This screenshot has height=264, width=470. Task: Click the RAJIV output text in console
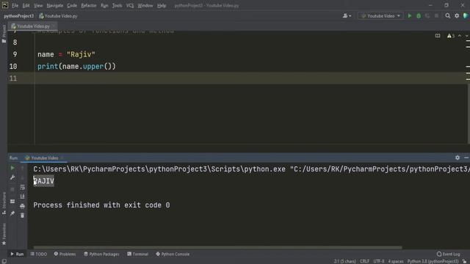(44, 181)
